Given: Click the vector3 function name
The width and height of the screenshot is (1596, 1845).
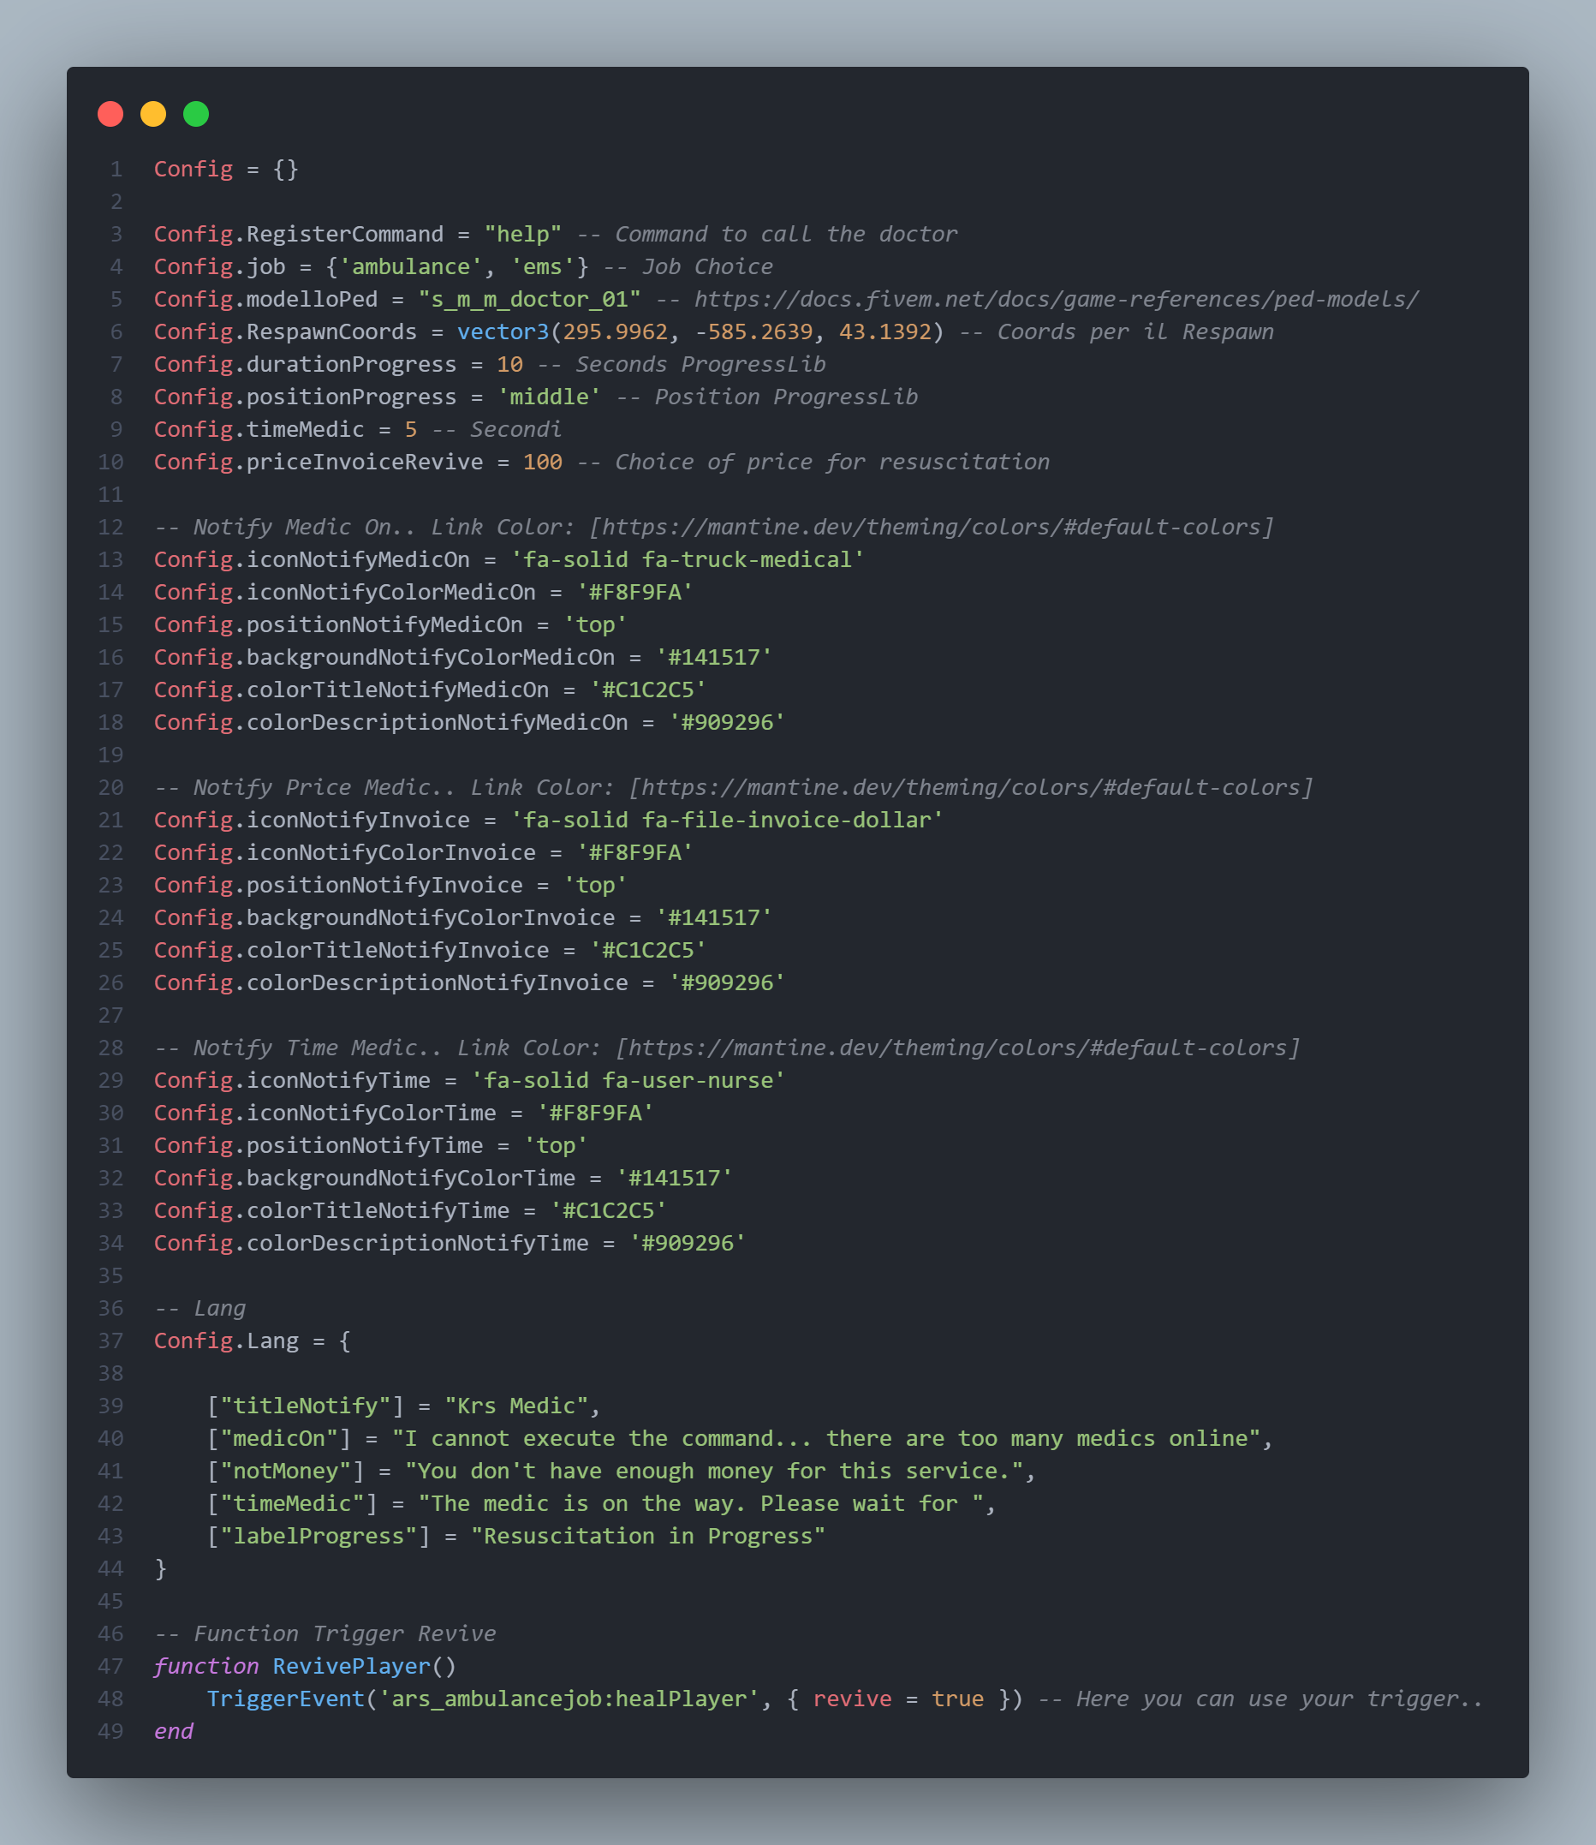Looking at the screenshot, I should (x=503, y=332).
